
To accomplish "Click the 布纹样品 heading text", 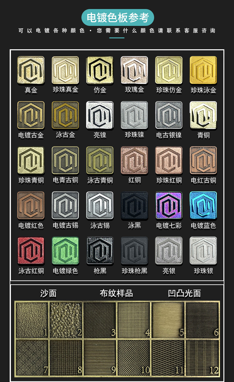I will click(116, 293).
